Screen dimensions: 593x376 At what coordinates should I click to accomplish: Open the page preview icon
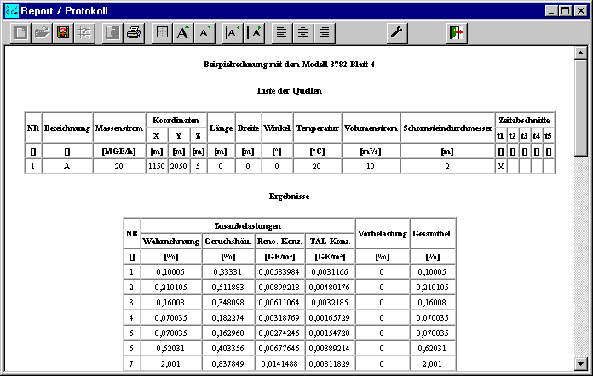point(112,33)
